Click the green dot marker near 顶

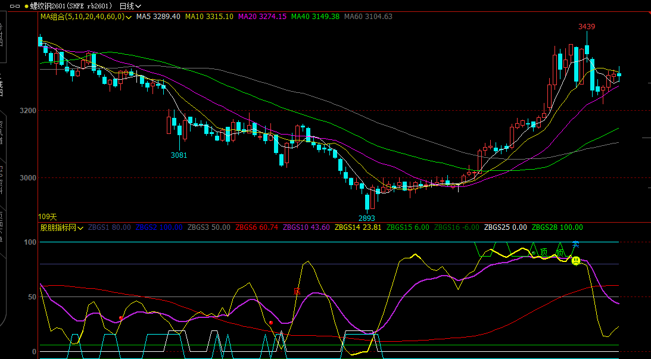pos(534,253)
